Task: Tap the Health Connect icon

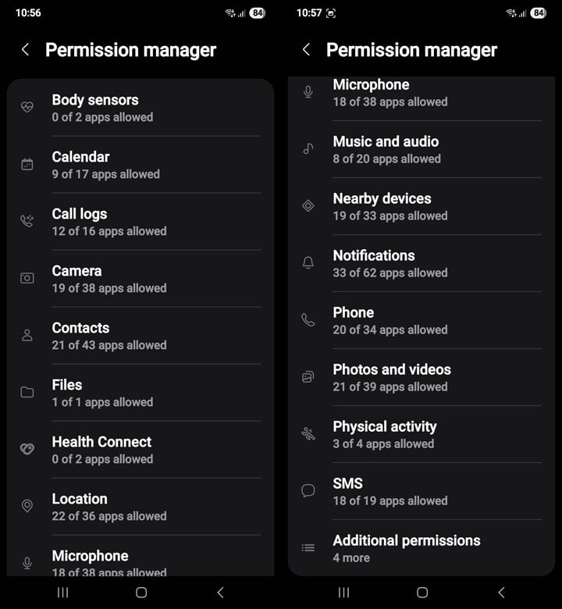Action: (x=27, y=450)
